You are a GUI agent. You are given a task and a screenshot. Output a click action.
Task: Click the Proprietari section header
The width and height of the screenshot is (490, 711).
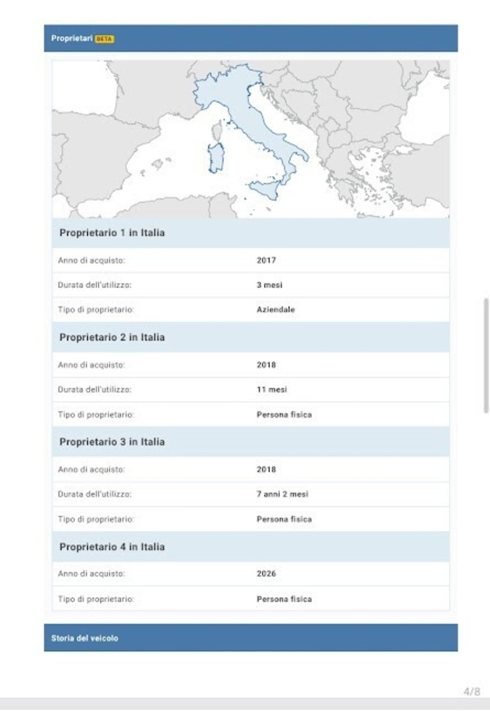251,38
